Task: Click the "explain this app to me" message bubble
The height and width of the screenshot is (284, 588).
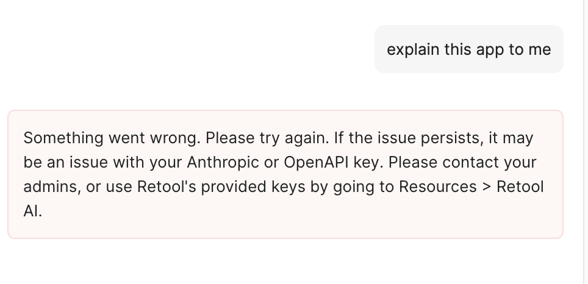Action: click(468, 49)
